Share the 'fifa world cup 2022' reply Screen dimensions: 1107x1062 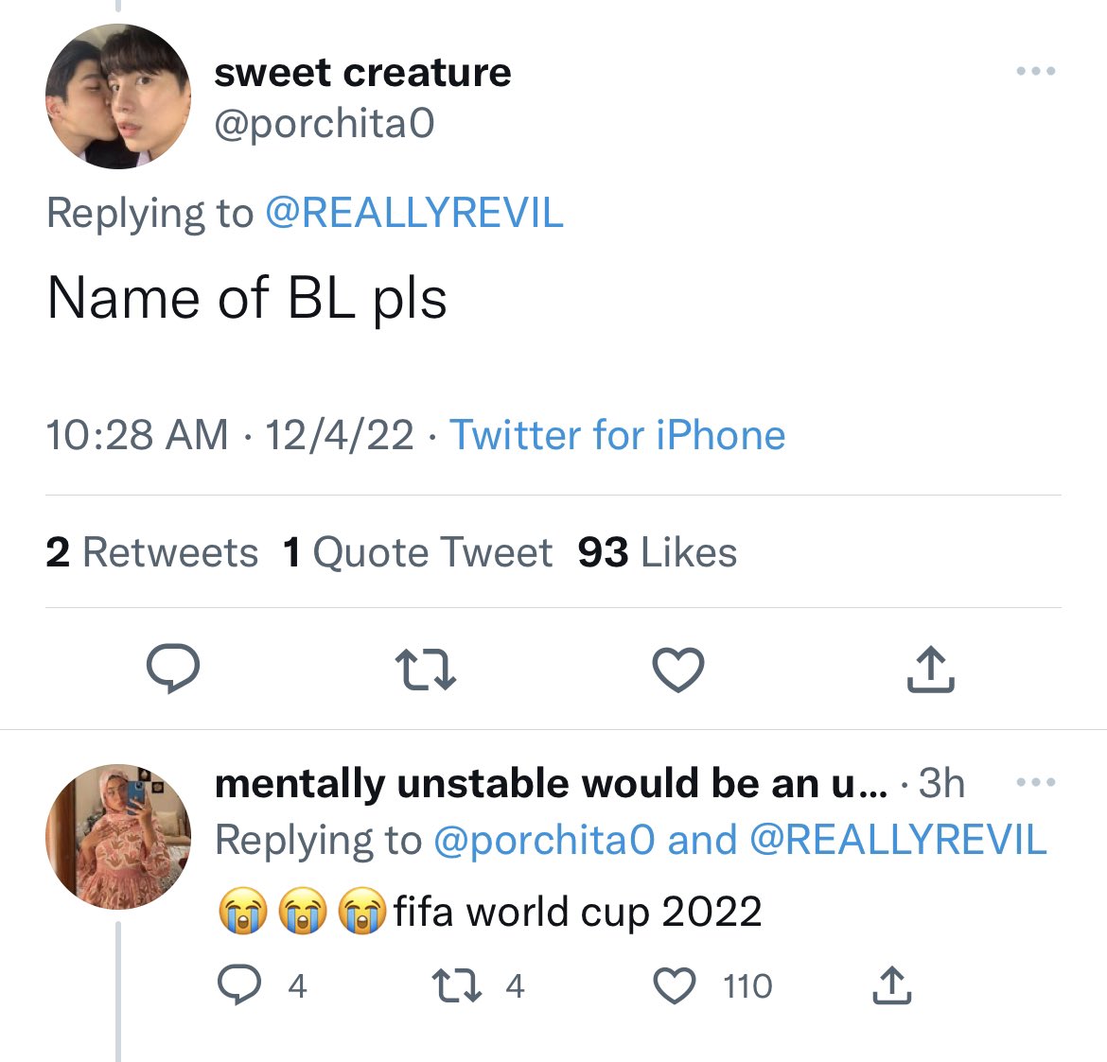coord(891,986)
